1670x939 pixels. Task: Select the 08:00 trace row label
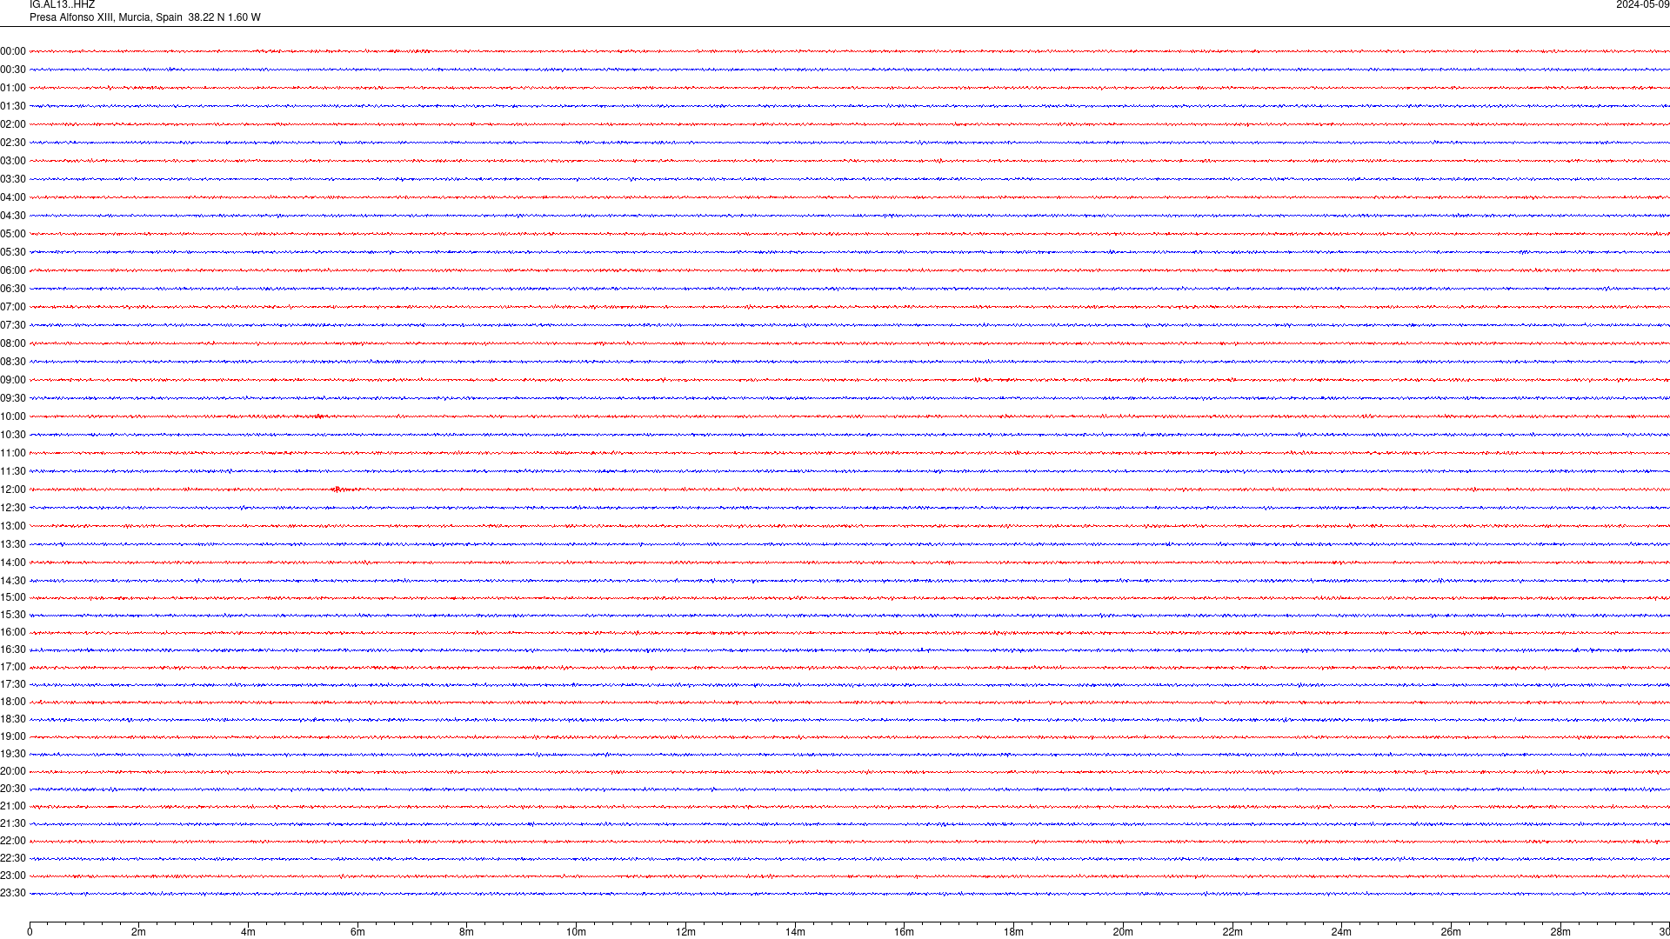pos(13,343)
